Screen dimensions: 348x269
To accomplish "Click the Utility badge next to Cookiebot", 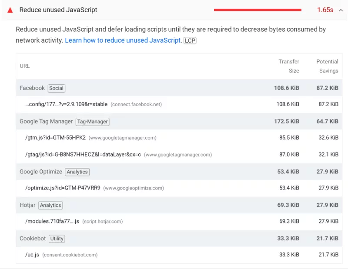I will pos(57,238).
